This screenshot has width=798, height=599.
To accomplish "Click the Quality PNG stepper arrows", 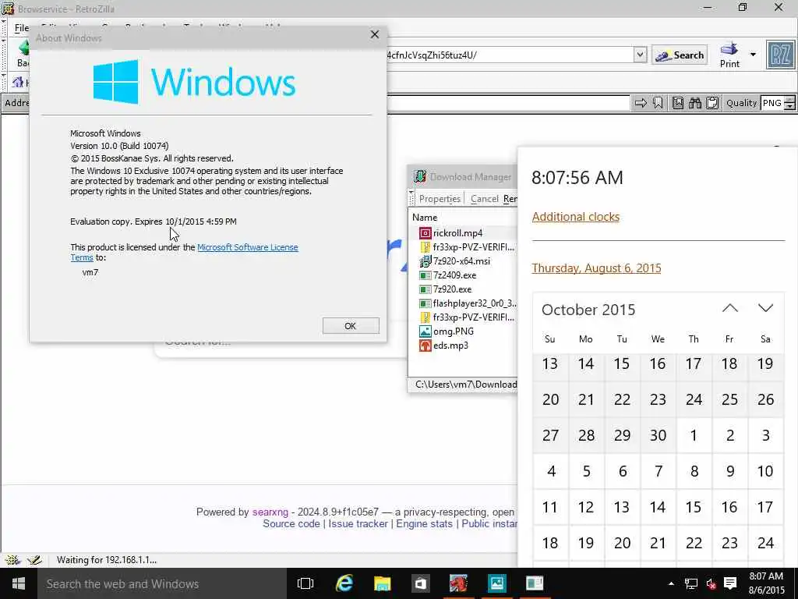I will tap(789, 104).
